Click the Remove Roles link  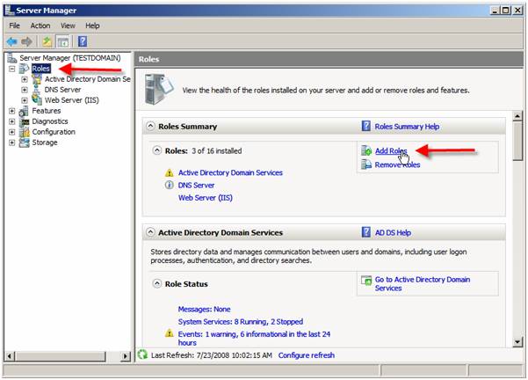click(397, 164)
